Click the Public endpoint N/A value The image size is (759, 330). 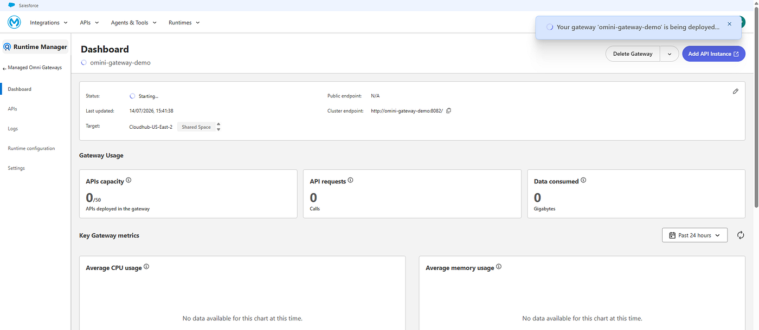click(x=375, y=96)
